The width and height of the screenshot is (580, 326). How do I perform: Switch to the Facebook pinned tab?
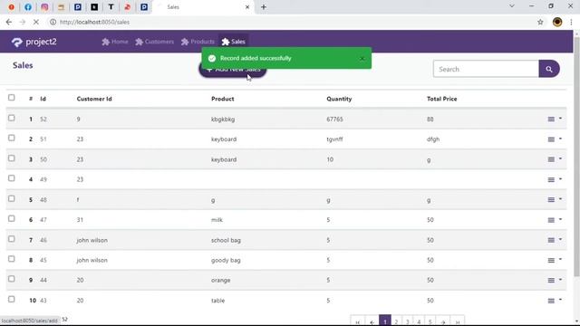28,7
